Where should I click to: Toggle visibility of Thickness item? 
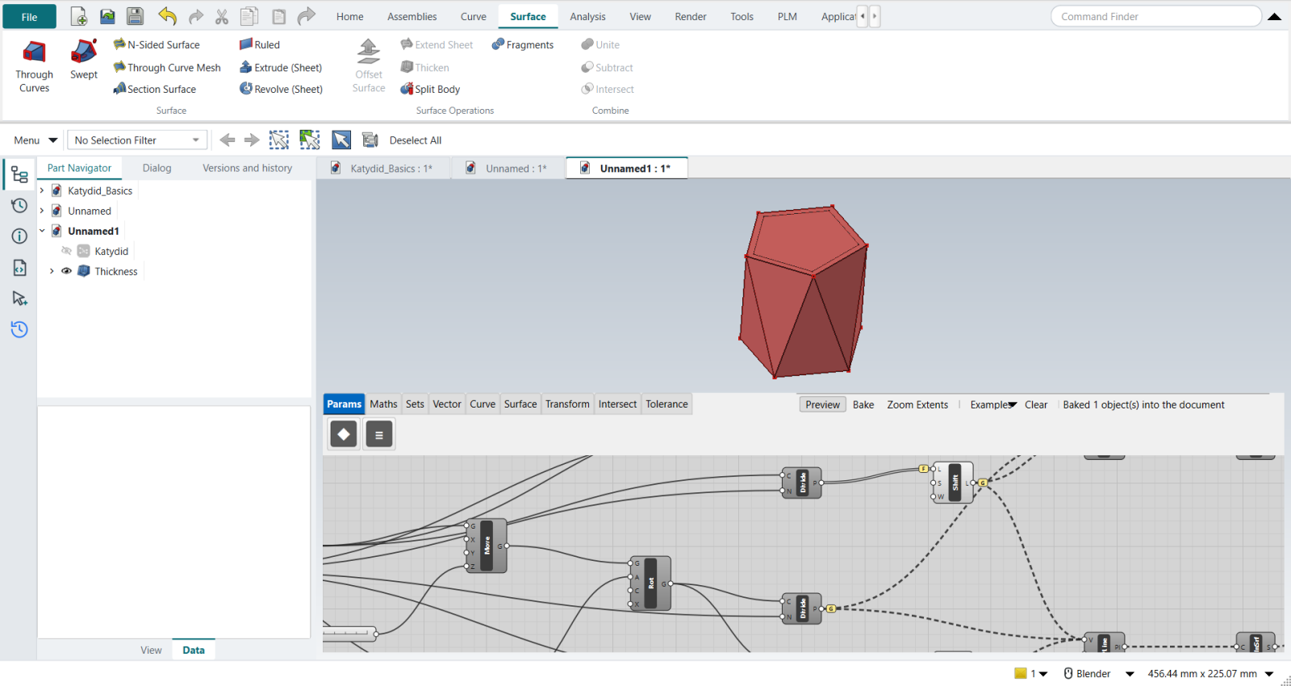(x=67, y=271)
